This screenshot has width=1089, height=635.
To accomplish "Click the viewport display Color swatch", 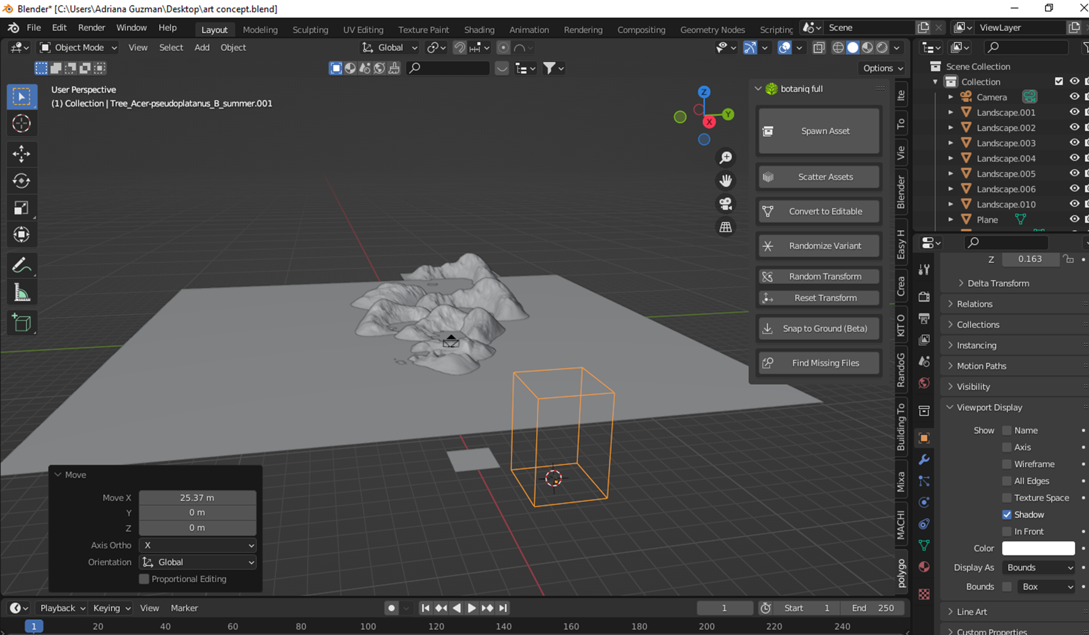I will pyautogui.click(x=1038, y=548).
